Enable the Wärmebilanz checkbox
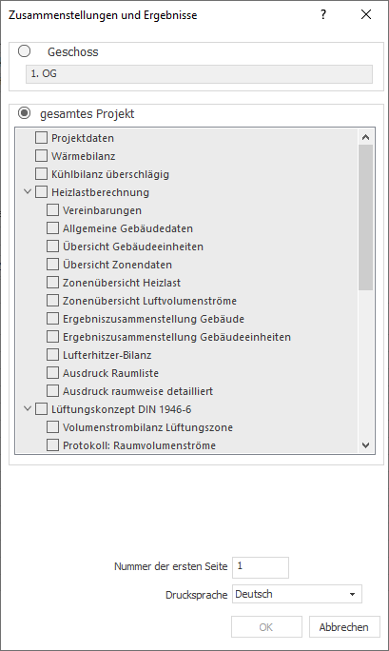 click(41, 156)
